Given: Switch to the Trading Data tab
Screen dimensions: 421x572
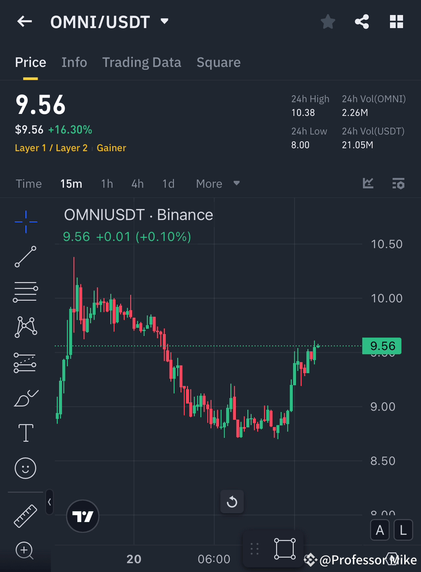Looking at the screenshot, I should (141, 62).
